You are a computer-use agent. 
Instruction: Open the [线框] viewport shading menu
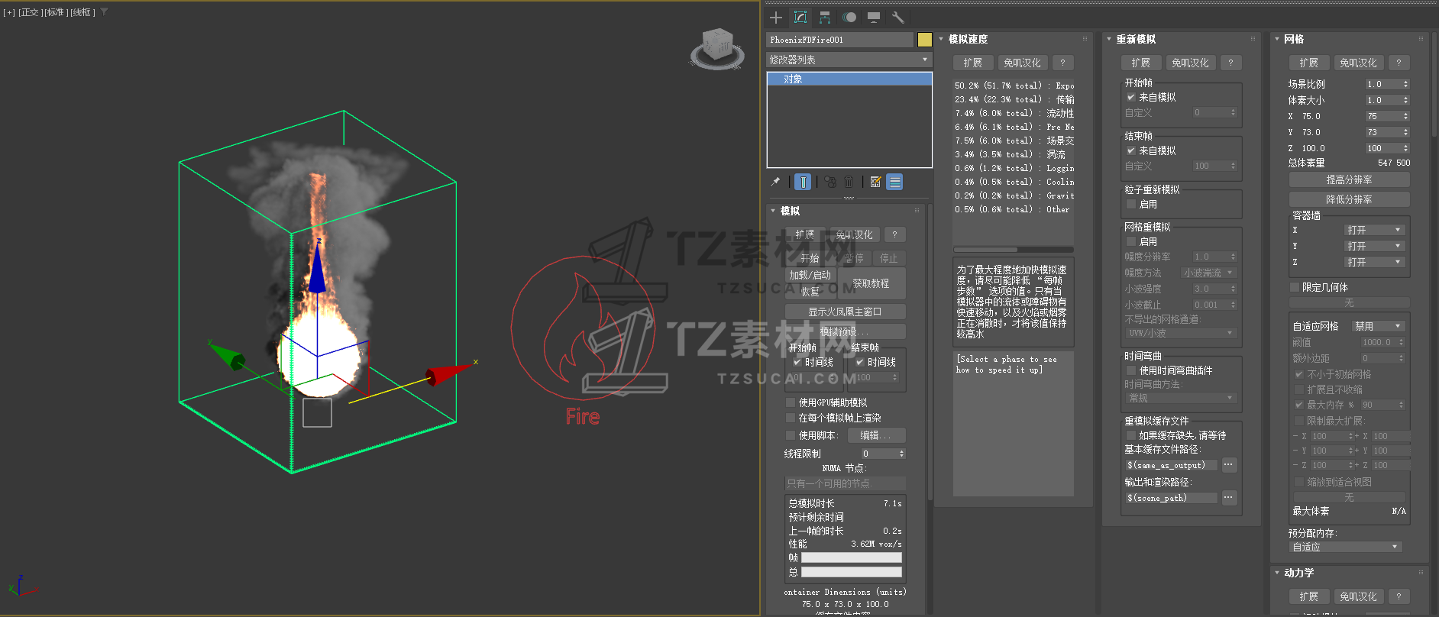point(82,13)
